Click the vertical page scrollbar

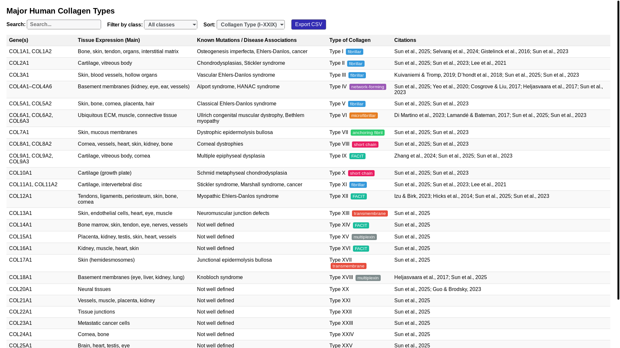point(618,150)
